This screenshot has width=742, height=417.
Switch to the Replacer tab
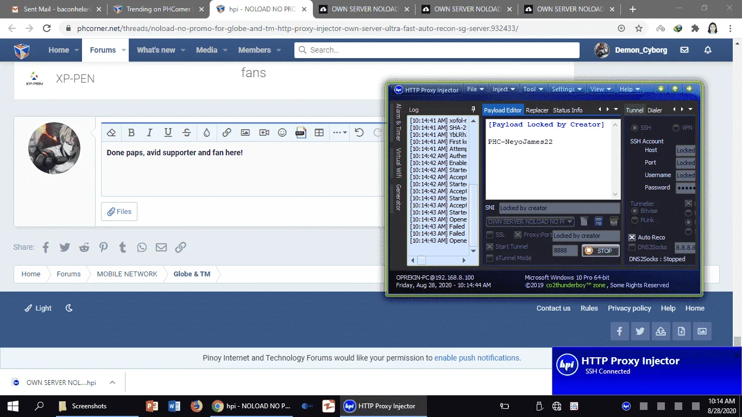[x=537, y=110]
